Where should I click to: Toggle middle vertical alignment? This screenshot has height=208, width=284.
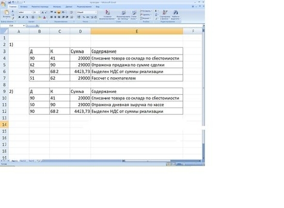coord(55,12)
